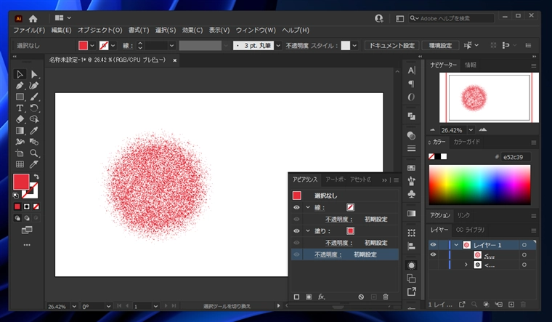
Task: Click 不透明度 link in control bar
Action: pos(297,46)
